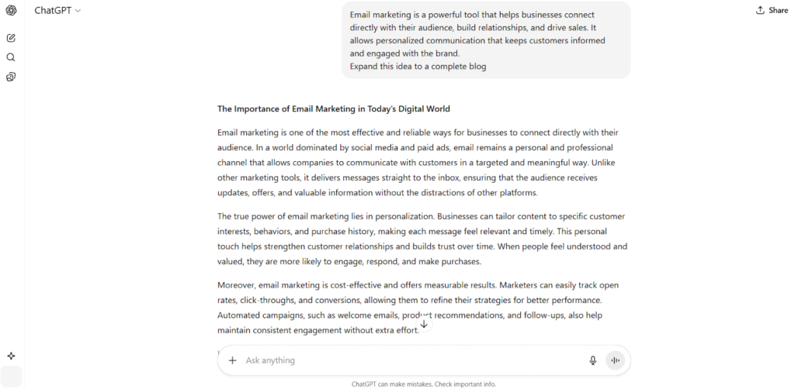Screen dimensions: 795x389
Task: Expand the ChatGPT model selector dropdown
Action: (57, 11)
